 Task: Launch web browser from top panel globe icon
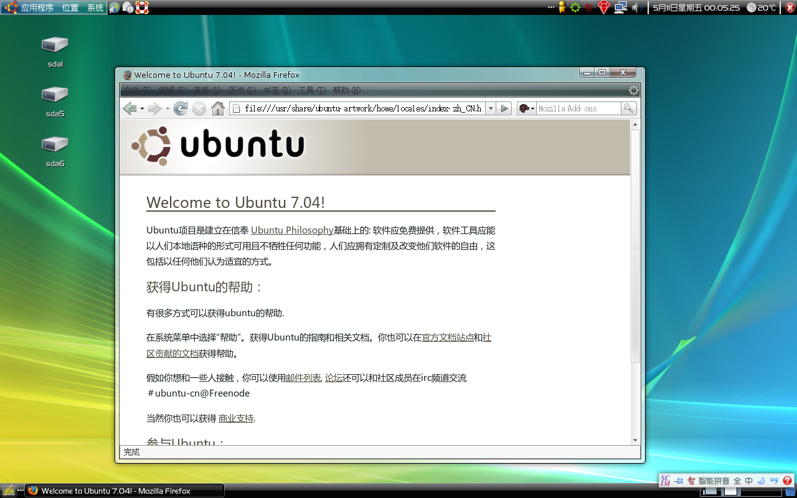[x=115, y=7]
